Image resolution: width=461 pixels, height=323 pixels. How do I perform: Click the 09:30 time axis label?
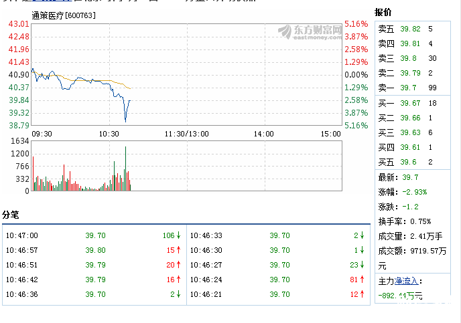pos(42,134)
